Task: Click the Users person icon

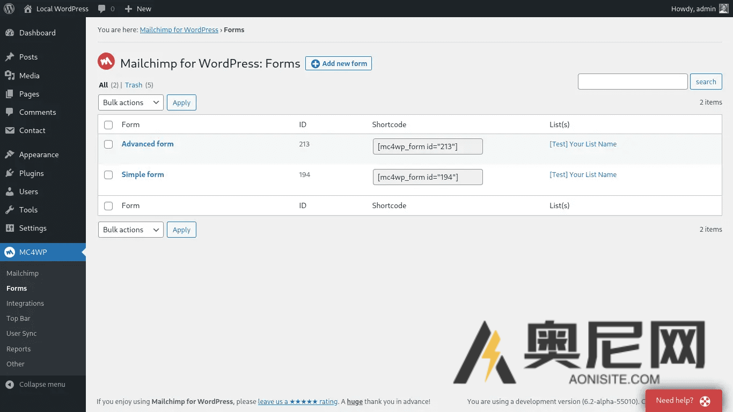Action: (x=10, y=192)
